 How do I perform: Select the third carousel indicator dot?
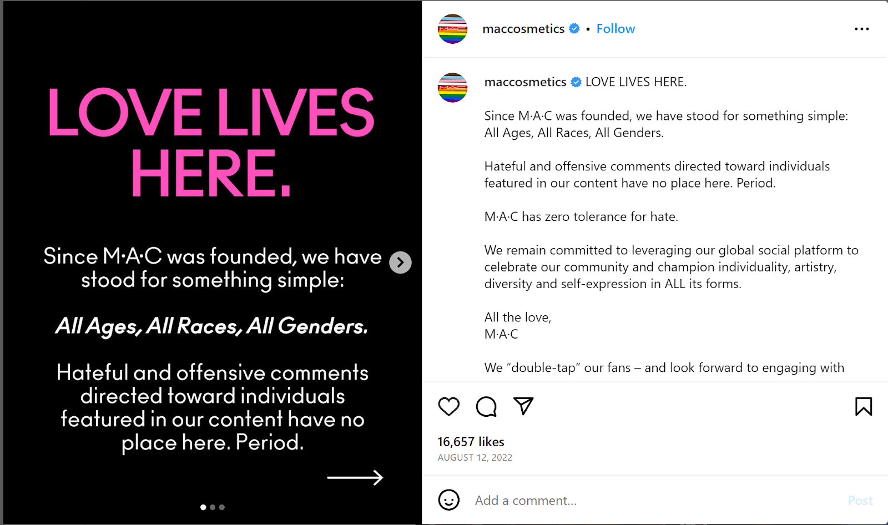[x=222, y=507]
